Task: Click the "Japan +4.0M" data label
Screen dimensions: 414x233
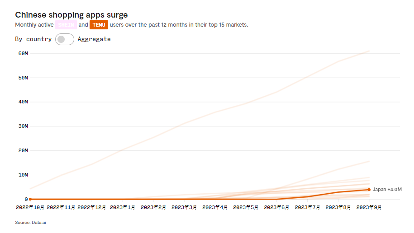Action: [387, 190]
